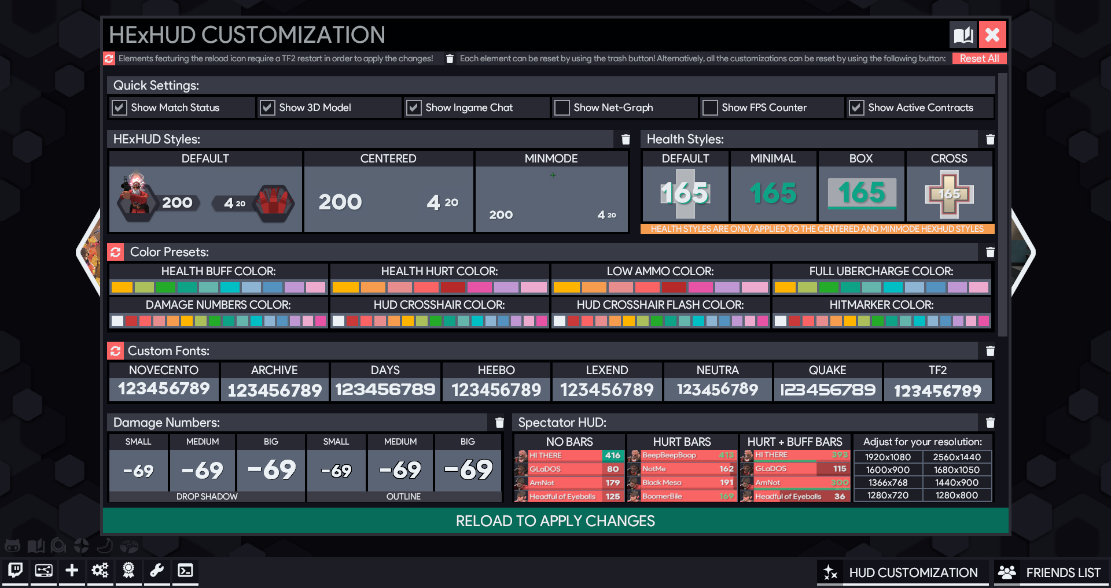Choose SMALL outline damage numbers
Viewport: 1111px width, 588px height.
tap(336, 463)
